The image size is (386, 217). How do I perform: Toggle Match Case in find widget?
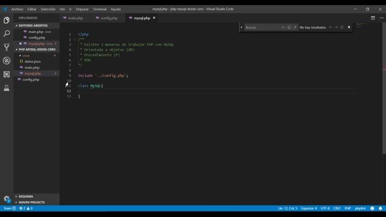(x=283, y=27)
